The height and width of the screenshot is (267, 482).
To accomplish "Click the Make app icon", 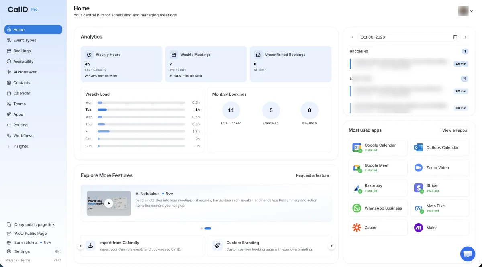I will (419, 228).
